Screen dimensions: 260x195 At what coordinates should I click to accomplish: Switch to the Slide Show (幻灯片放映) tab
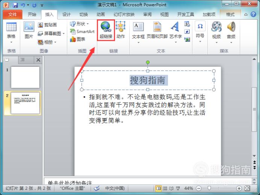(124, 15)
